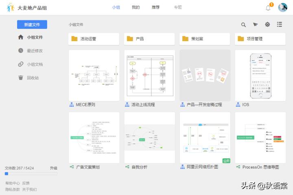Open the 广告文案策划 mind map thumbnail
Image resolution: width=293 pixels, height=195 pixels.
(x=94, y=138)
